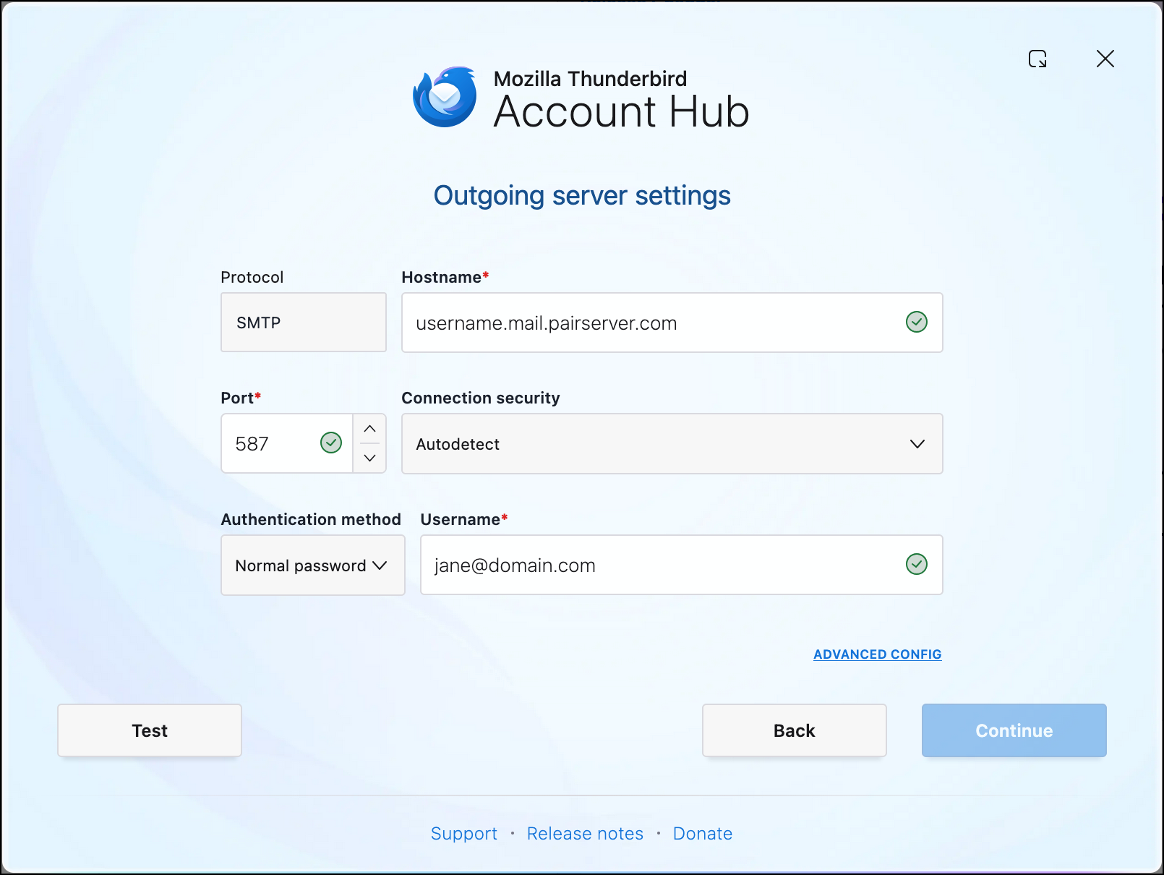Click the Continue button
1164x875 pixels.
coord(1014,730)
